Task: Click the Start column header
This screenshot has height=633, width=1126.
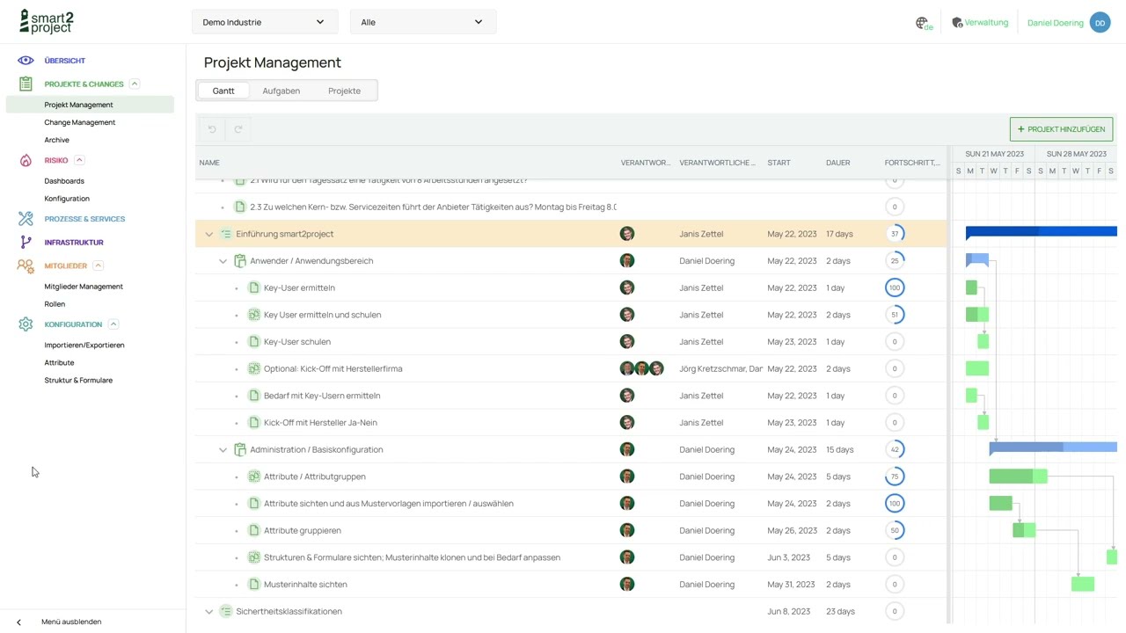Action: [x=779, y=163]
